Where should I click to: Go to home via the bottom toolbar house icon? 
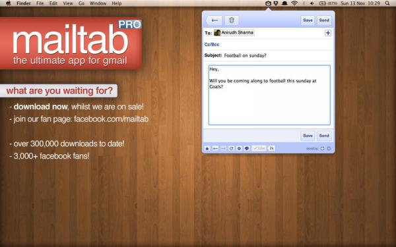(x=207, y=148)
